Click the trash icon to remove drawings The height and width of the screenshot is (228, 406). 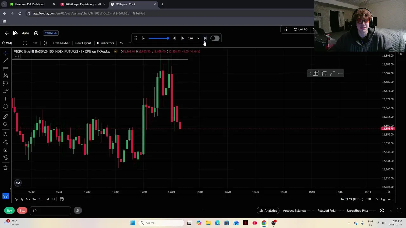[x=5, y=168]
